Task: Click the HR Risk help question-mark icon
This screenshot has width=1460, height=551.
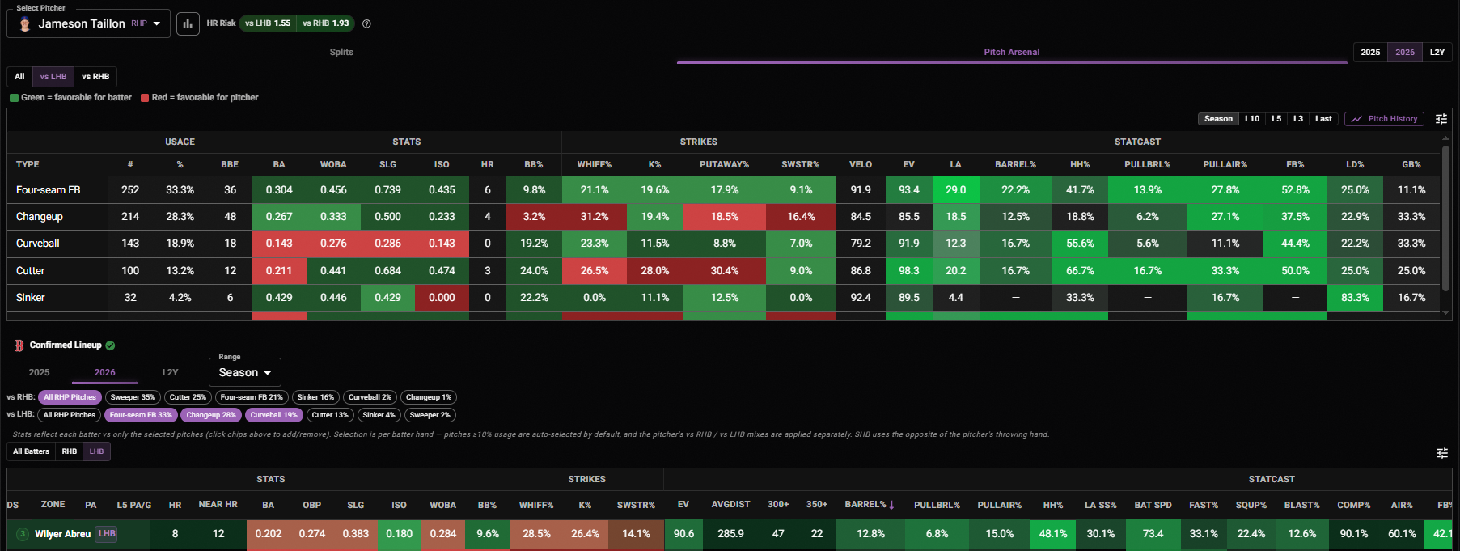Action: [366, 23]
